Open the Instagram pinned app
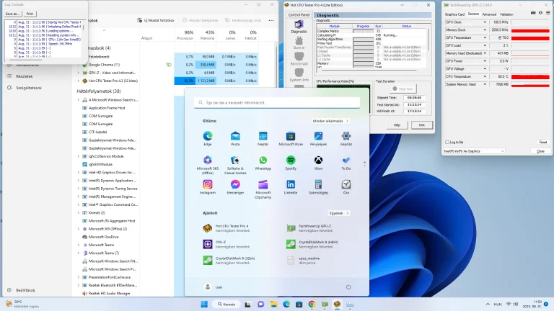This screenshot has width=554, height=311. pyautogui.click(x=208, y=185)
